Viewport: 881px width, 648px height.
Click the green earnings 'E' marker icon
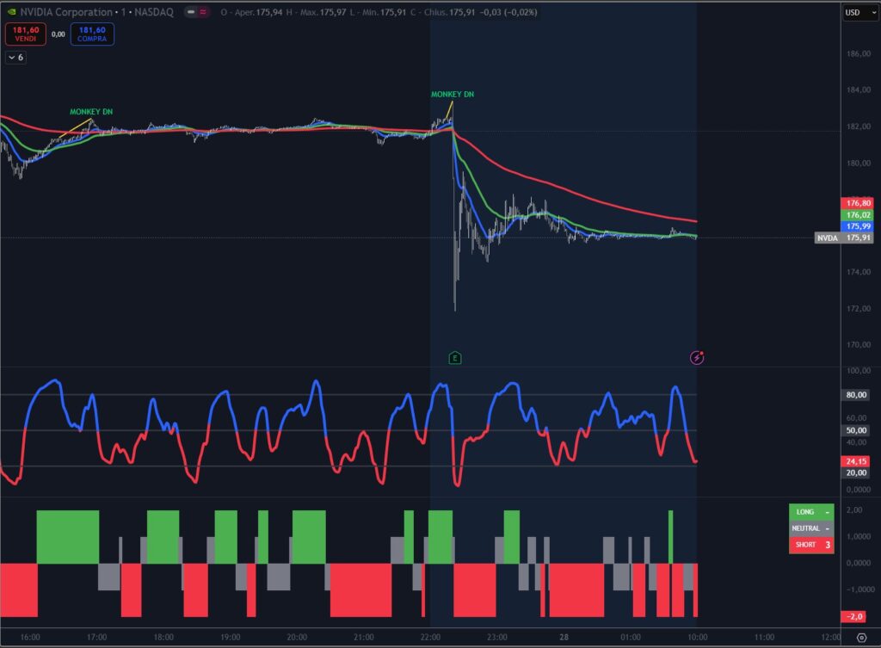pos(454,357)
